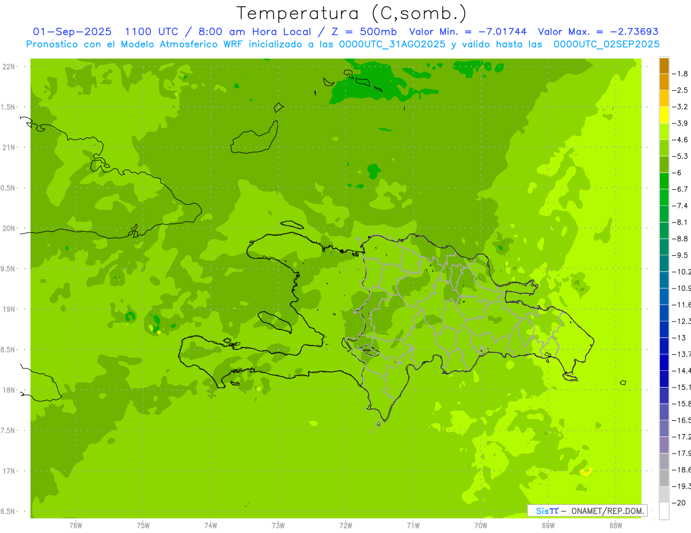Click the "-1.8" colorbar label
Screen dimensions: 691x533
[x=681, y=74]
